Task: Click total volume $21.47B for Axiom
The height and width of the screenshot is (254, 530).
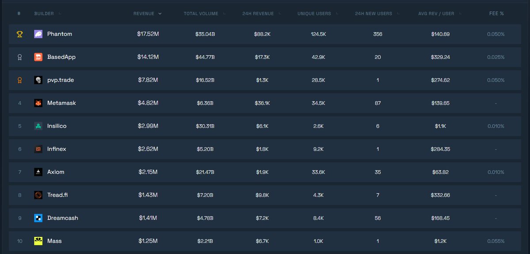Action: click(x=205, y=172)
